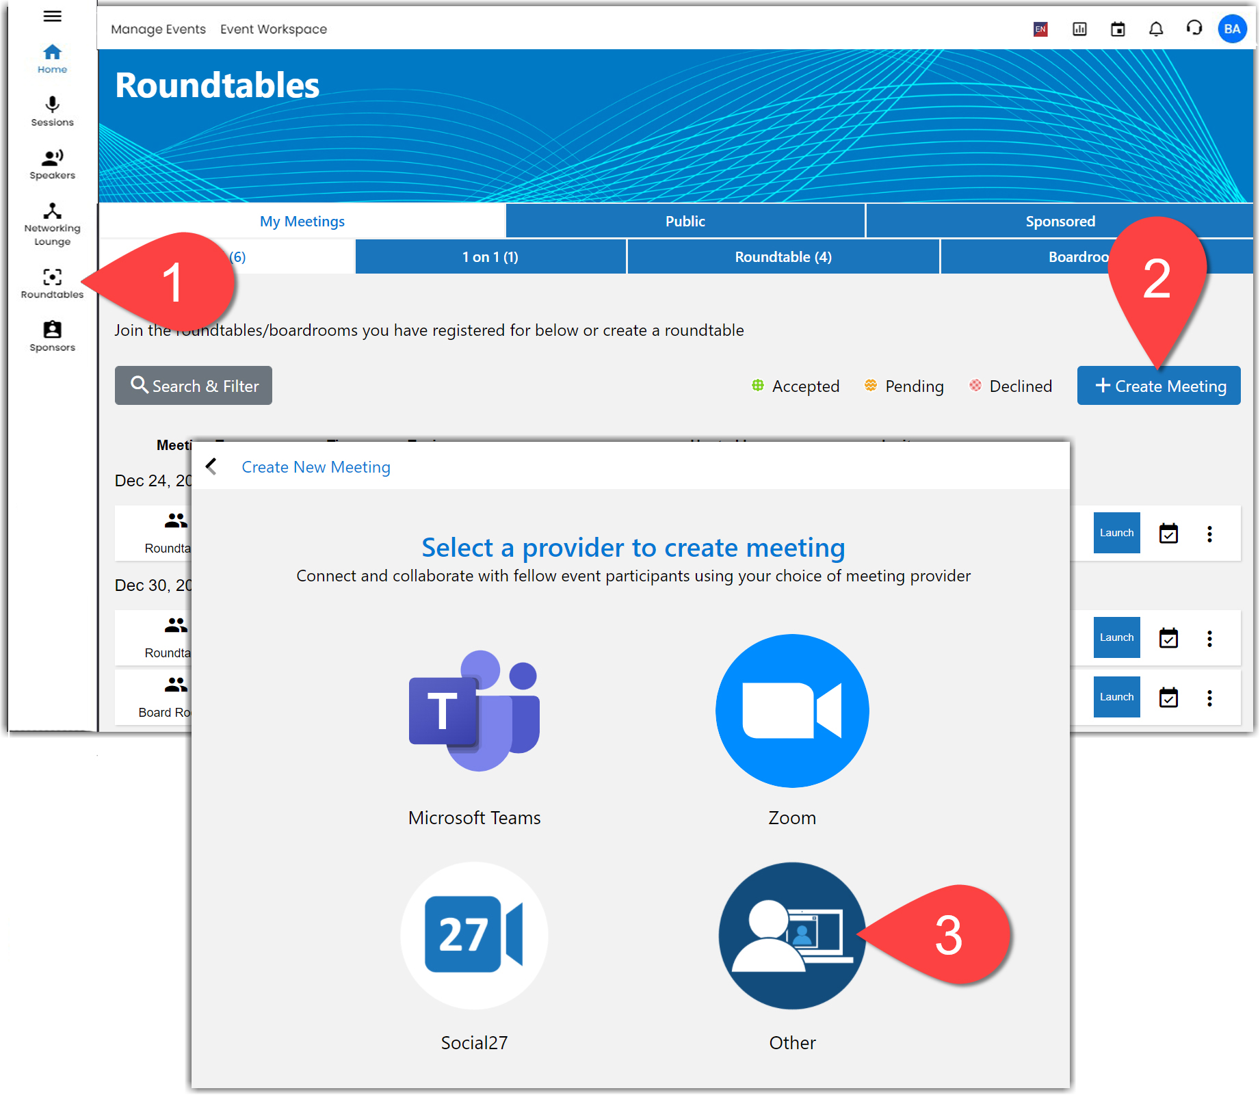Open Search & Filter panel
Screen dimensions: 1260x1095
pyautogui.click(x=194, y=386)
